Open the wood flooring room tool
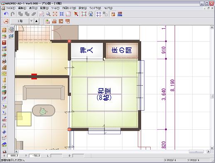Screen dimensions: 215x163 tap(4, 30)
